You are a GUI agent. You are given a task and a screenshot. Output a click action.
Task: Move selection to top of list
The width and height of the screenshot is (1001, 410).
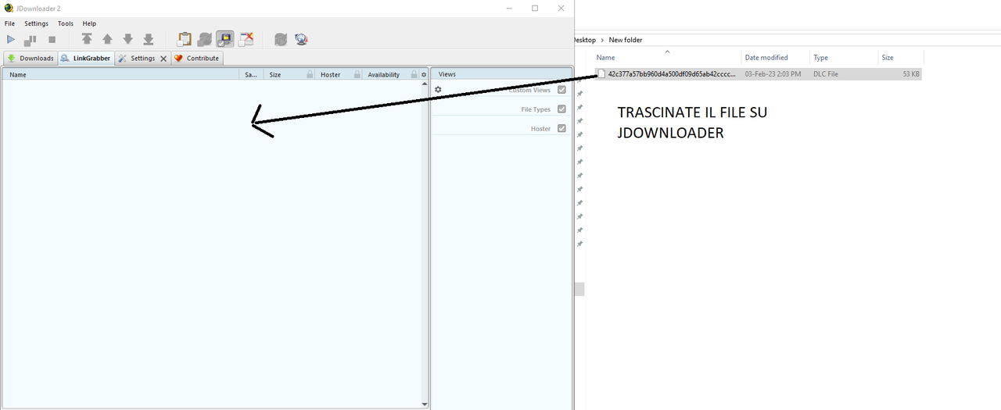(87, 39)
